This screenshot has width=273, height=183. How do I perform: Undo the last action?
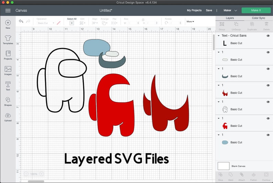pos(21,21)
